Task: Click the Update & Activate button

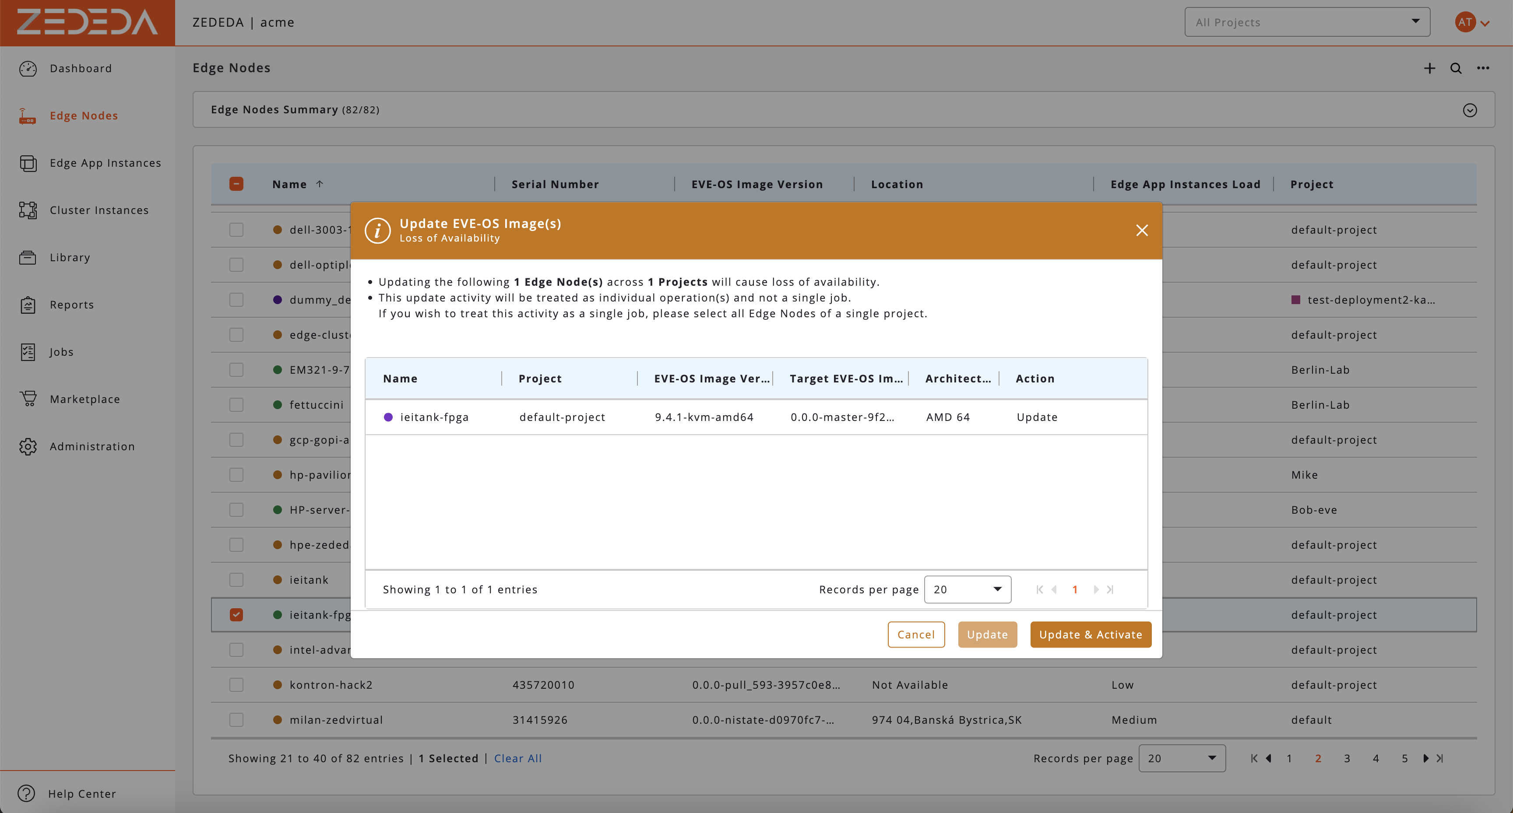Action: click(1090, 634)
